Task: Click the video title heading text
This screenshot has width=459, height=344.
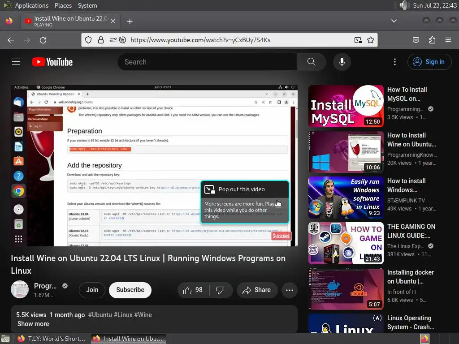Action: tap(148, 264)
